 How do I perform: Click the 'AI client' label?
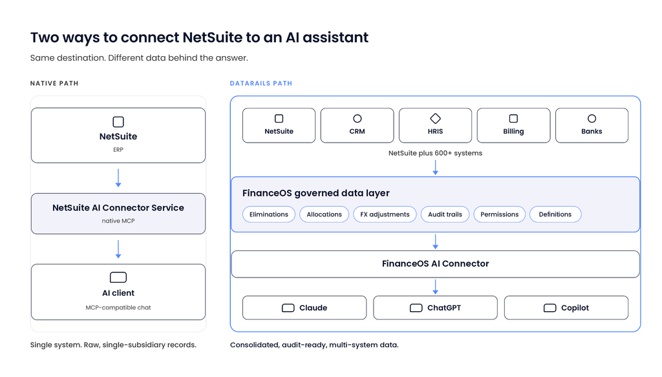tap(118, 293)
